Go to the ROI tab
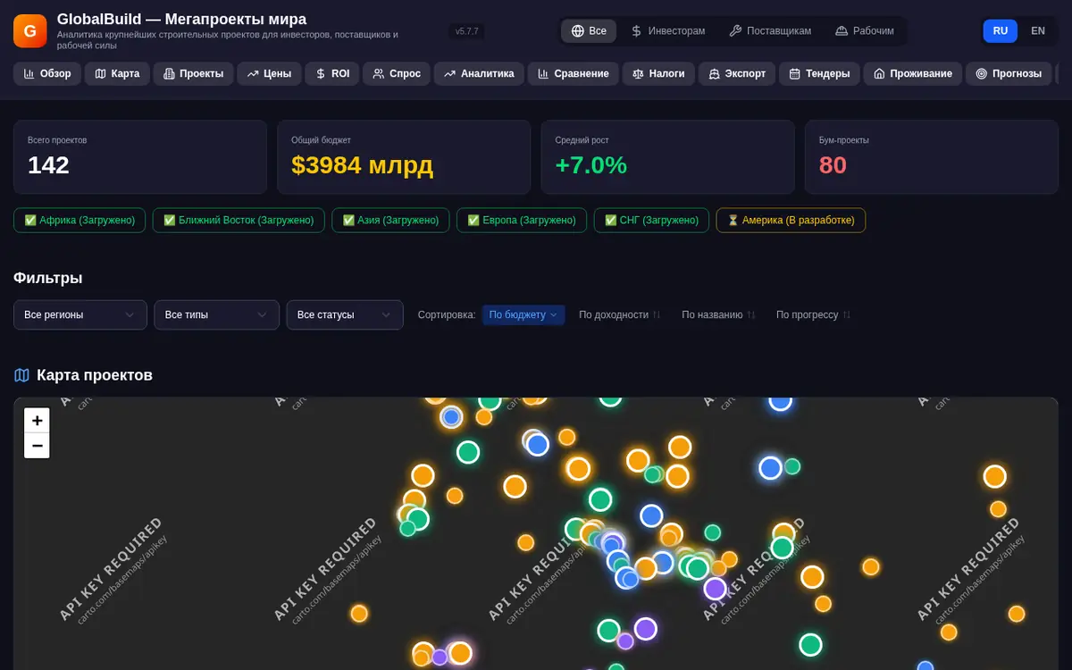 coord(332,73)
